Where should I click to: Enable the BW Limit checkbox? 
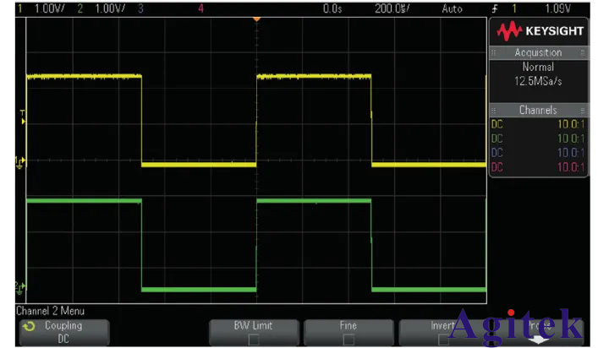coord(254,340)
